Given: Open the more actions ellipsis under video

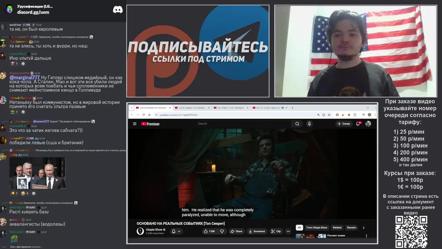Looking at the screenshot, I should click(x=288, y=231).
